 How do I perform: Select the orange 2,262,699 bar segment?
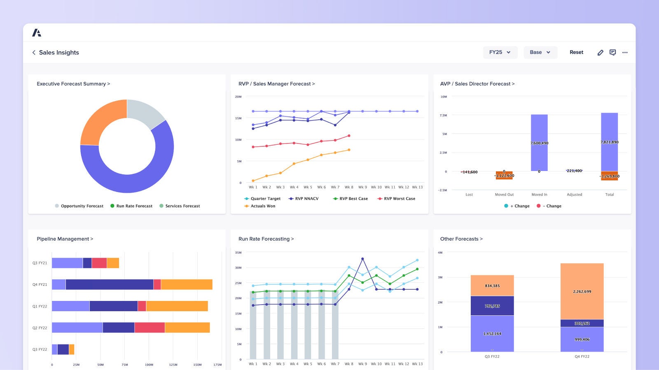tap(582, 291)
